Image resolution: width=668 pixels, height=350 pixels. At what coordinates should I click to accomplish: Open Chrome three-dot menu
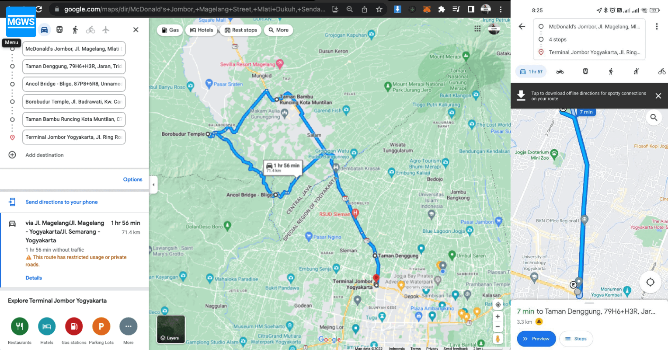pos(501,9)
